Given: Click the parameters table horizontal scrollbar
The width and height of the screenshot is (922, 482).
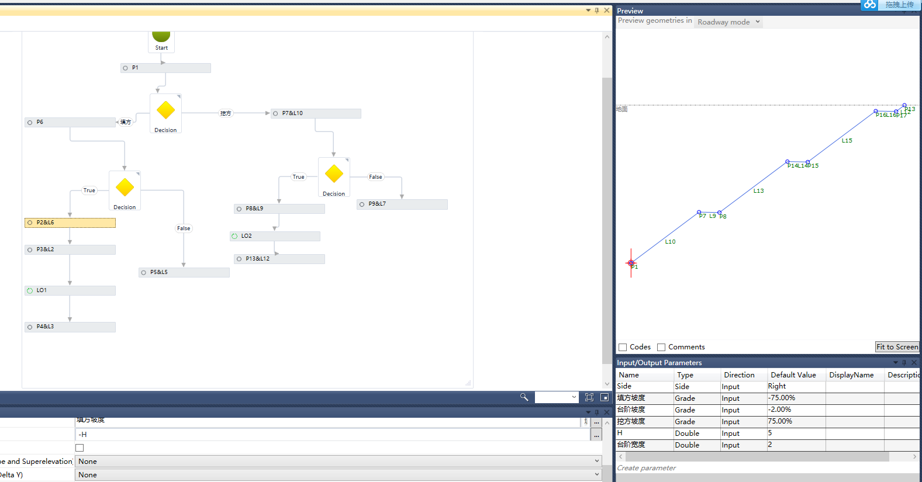Looking at the screenshot, I should [x=758, y=456].
